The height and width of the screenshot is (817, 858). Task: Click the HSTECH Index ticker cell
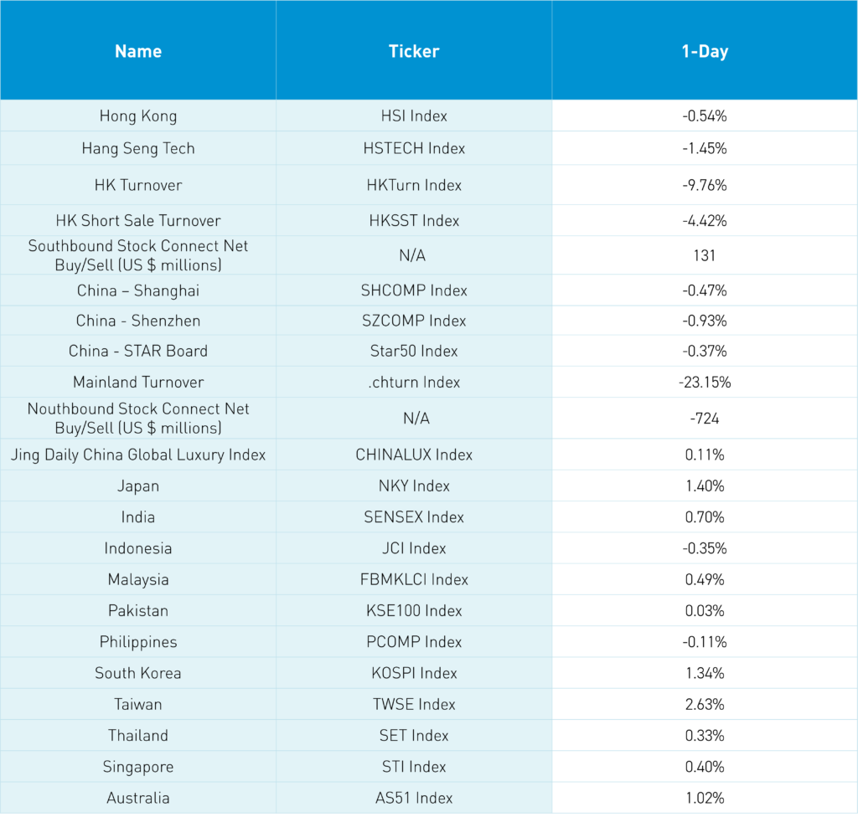(414, 148)
